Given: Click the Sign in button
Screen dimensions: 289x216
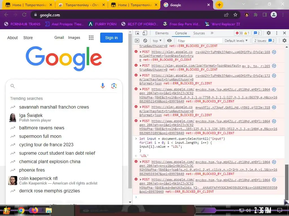Looking at the screenshot, I should (x=111, y=38).
